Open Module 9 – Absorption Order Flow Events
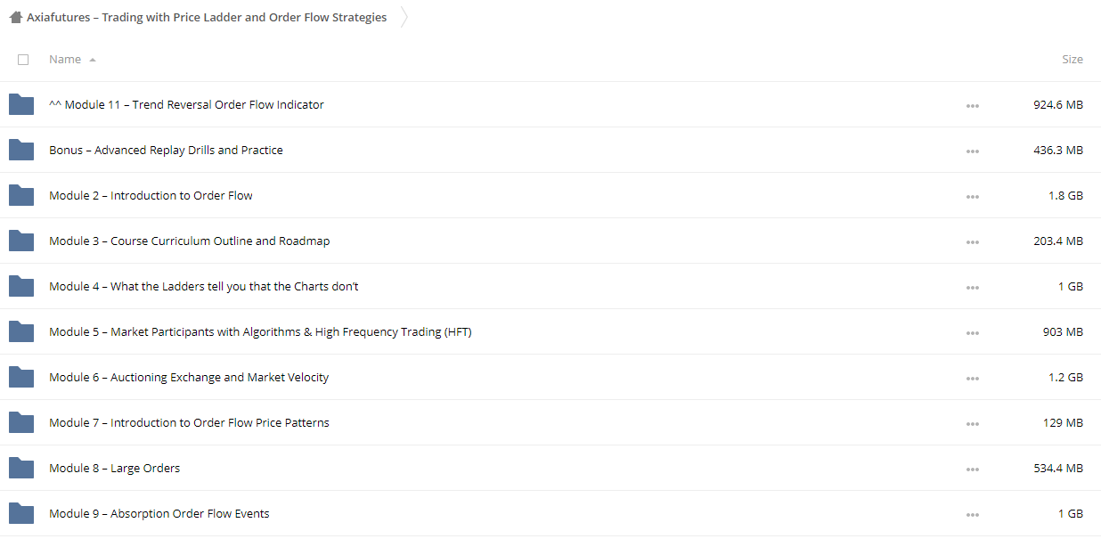 (x=159, y=514)
